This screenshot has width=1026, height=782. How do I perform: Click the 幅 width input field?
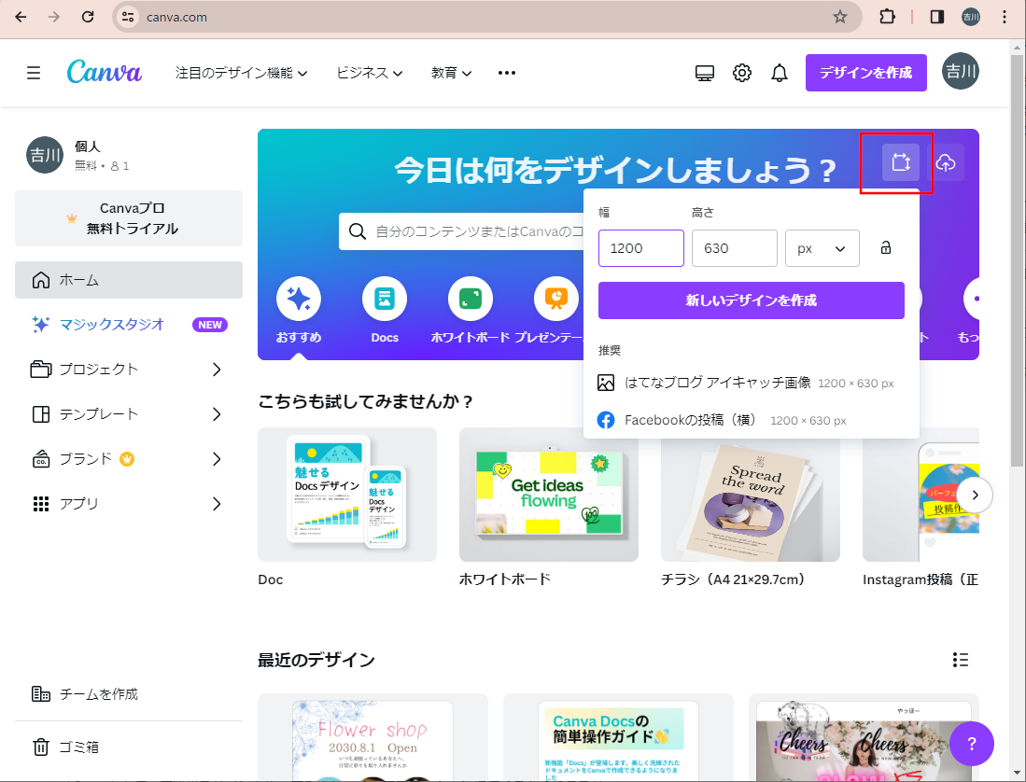point(640,248)
